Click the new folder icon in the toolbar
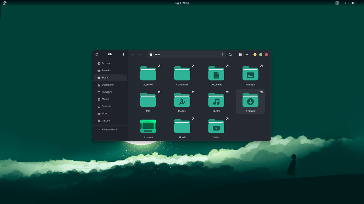The width and height of the screenshot is (364, 204). [230, 54]
